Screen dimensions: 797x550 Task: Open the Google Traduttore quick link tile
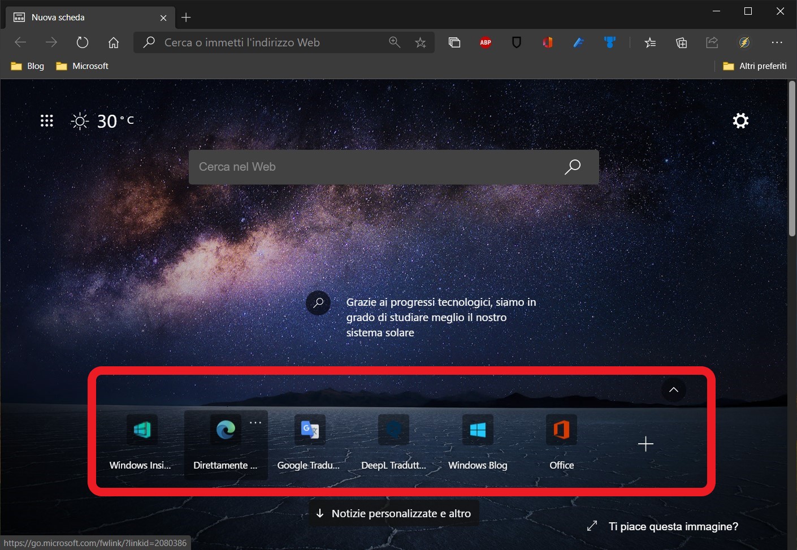(x=309, y=445)
